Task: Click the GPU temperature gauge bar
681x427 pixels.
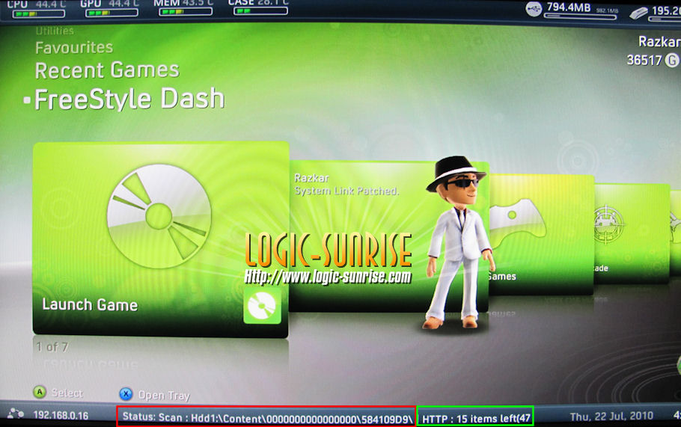Action: click(x=112, y=13)
